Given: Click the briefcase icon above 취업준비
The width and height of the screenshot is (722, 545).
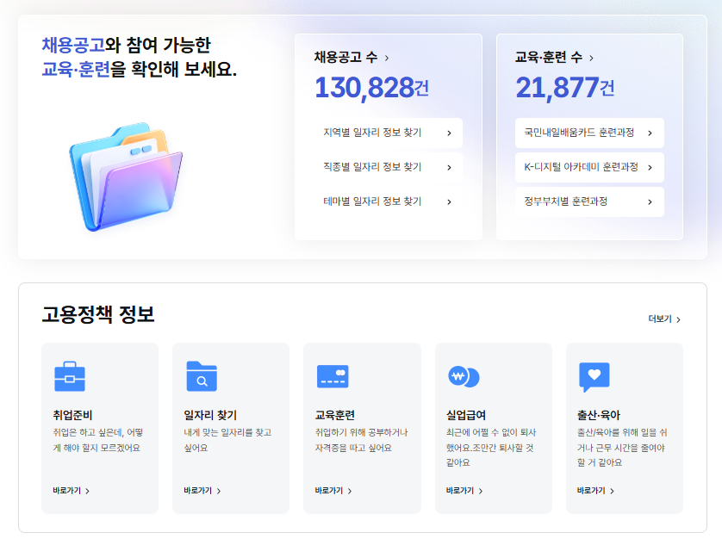Looking at the screenshot, I should coord(70,376).
